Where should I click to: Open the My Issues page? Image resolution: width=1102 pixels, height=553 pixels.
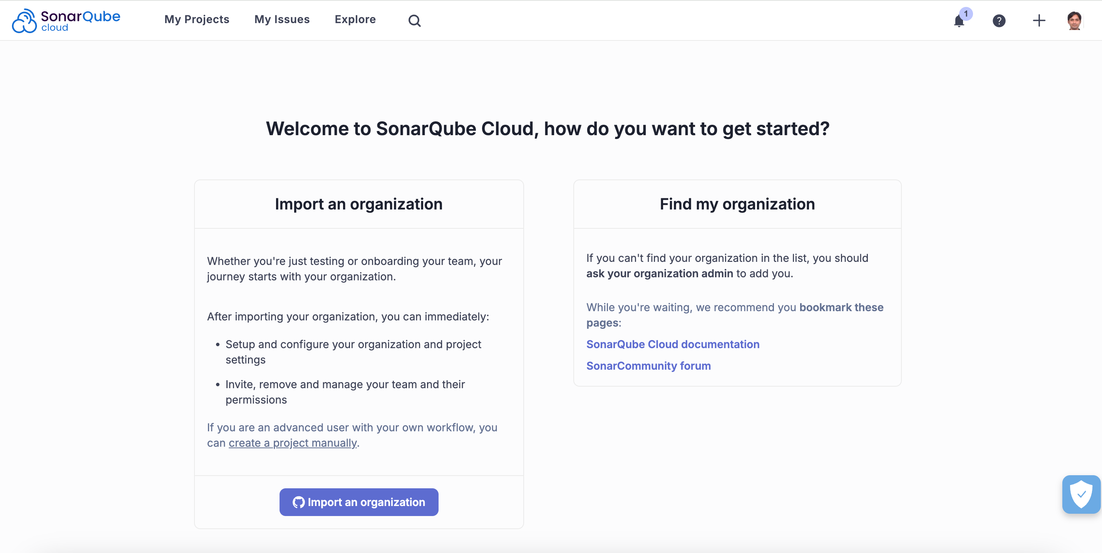281,19
